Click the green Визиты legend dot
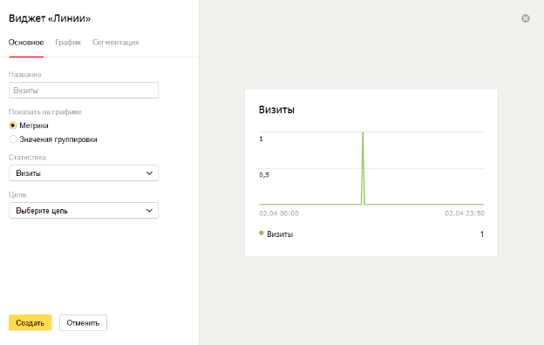544x345 pixels. pyautogui.click(x=262, y=233)
